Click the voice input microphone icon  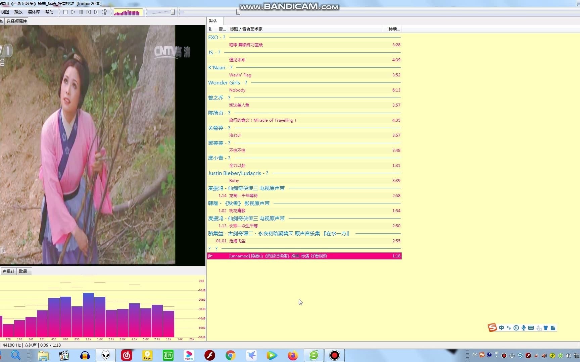coord(524,328)
